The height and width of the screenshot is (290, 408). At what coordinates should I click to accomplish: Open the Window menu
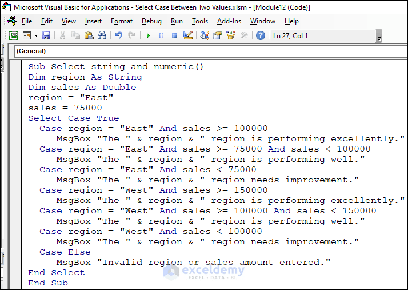click(262, 21)
